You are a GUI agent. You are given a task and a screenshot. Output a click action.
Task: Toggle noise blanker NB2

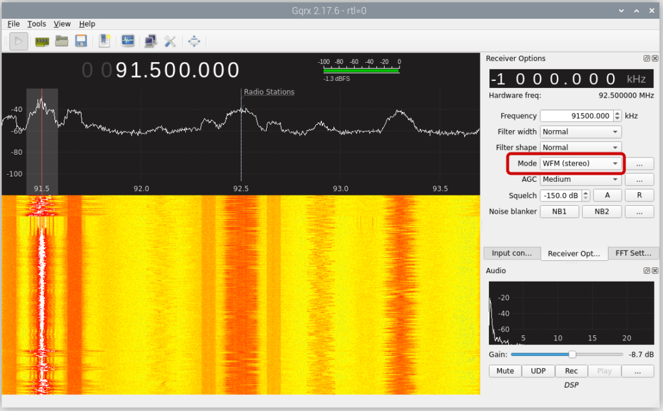click(601, 212)
